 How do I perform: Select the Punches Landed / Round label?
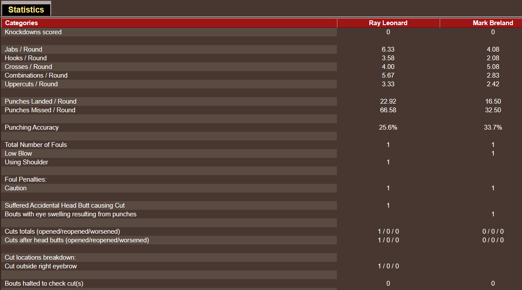(40, 101)
